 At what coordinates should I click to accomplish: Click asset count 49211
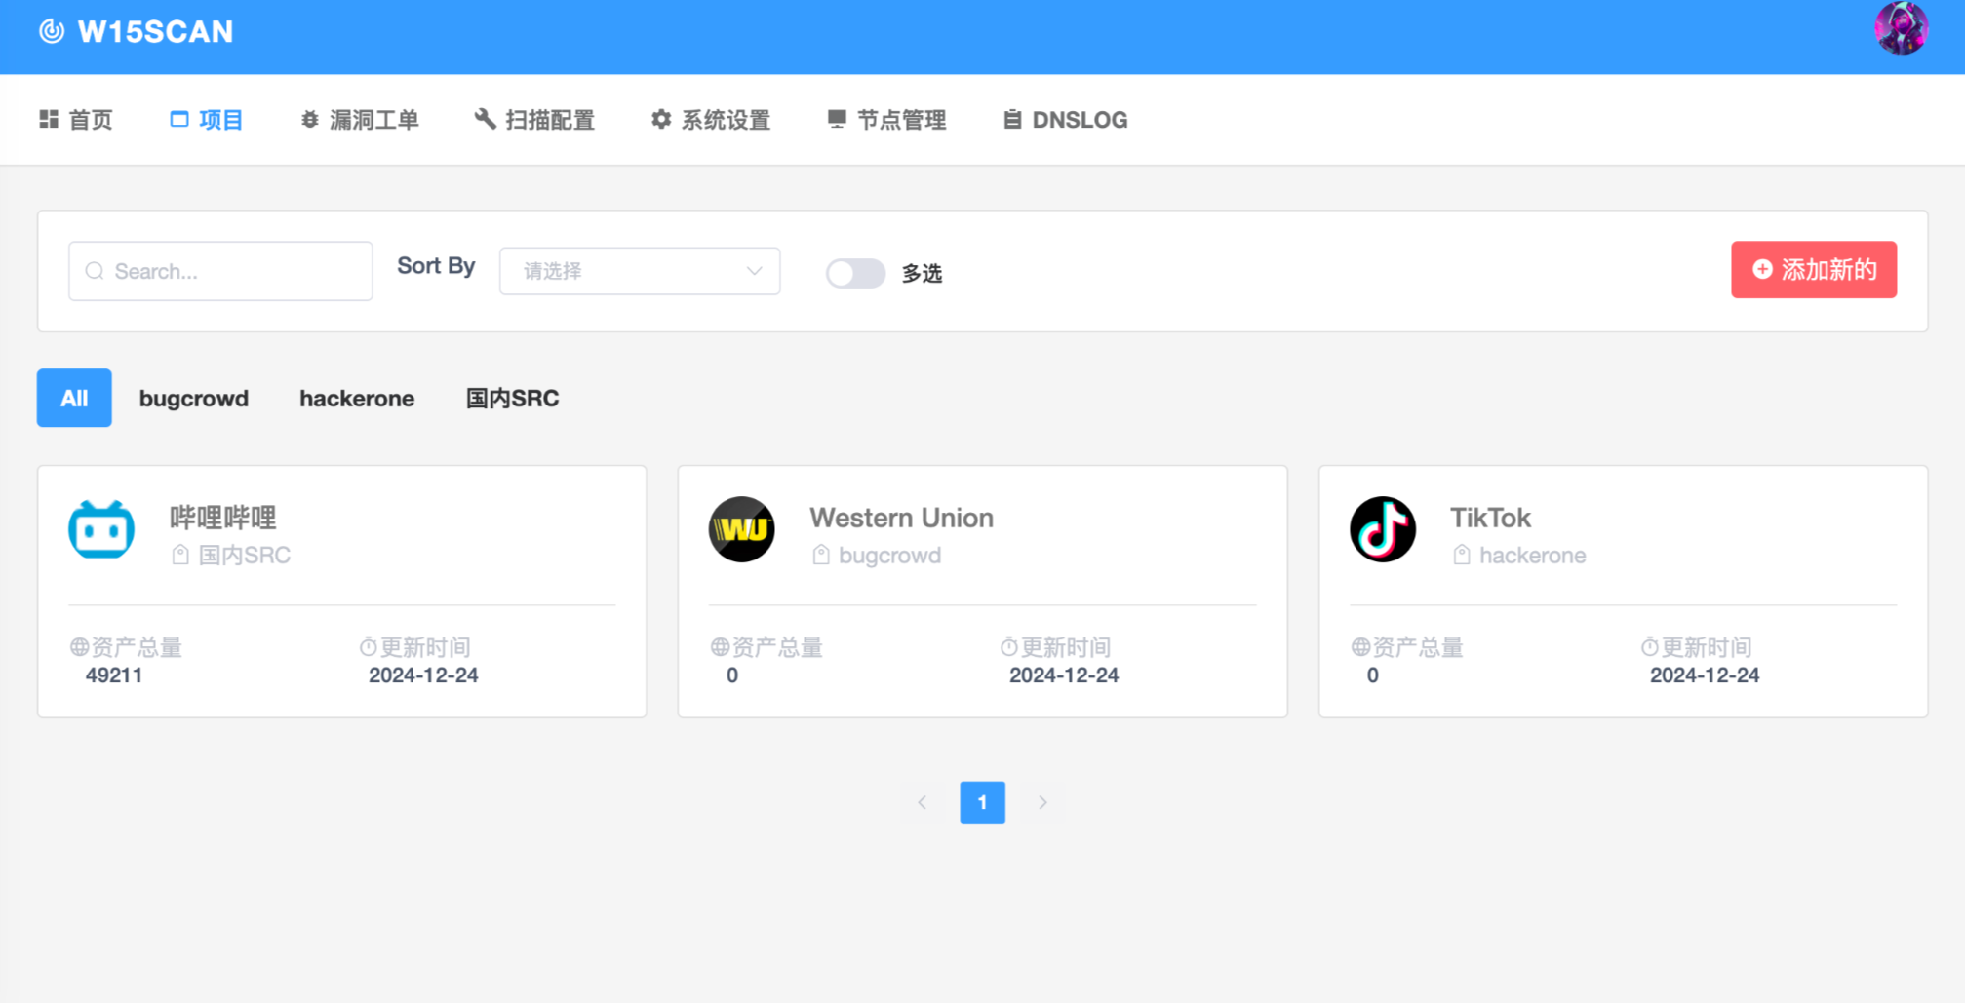point(114,675)
